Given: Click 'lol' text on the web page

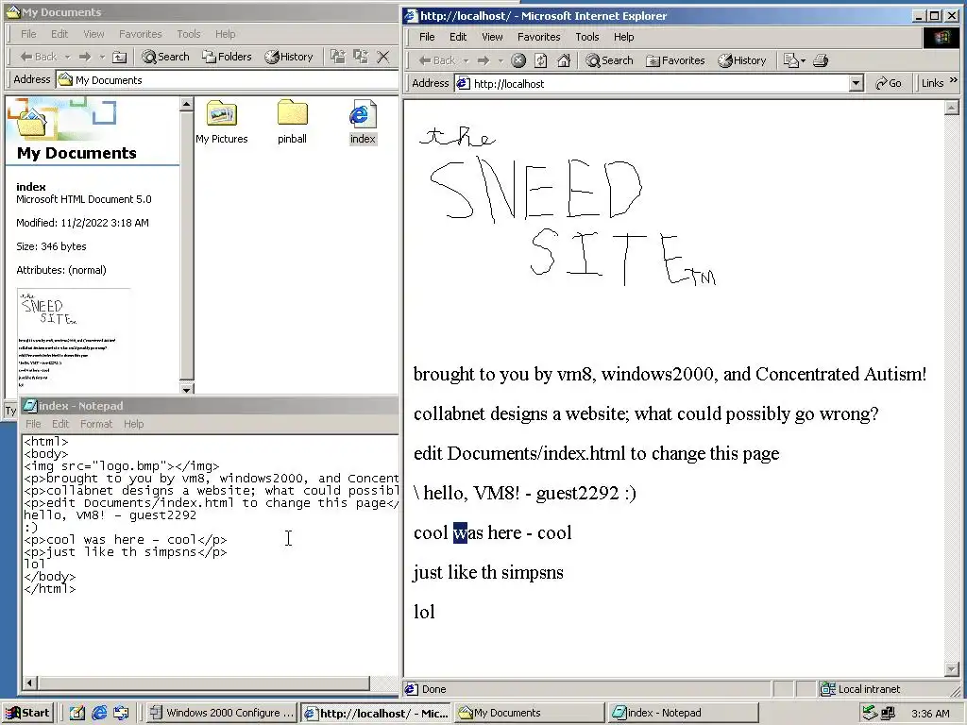Looking at the screenshot, I should tap(424, 612).
